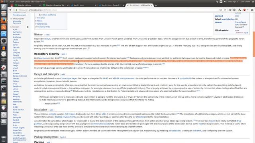Screen dimensions: 255x143
Task: Open Ubuntu Software from the launcher
Action: click(x=4, y=27)
